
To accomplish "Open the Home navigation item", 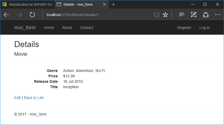I will pos(49,28).
